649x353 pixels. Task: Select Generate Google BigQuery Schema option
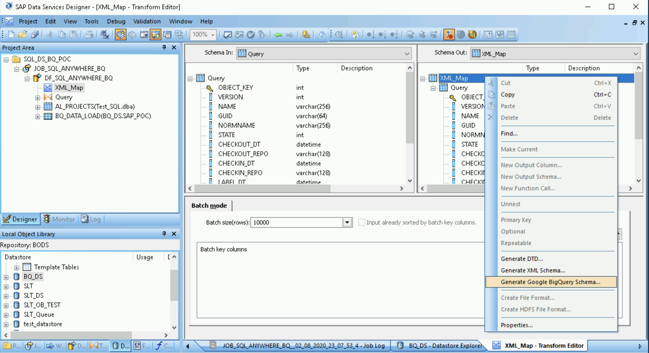tap(550, 282)
